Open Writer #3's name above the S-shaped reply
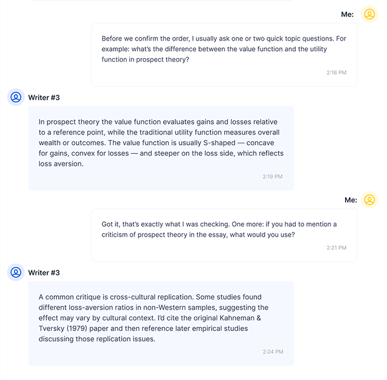 coord(44,98)
